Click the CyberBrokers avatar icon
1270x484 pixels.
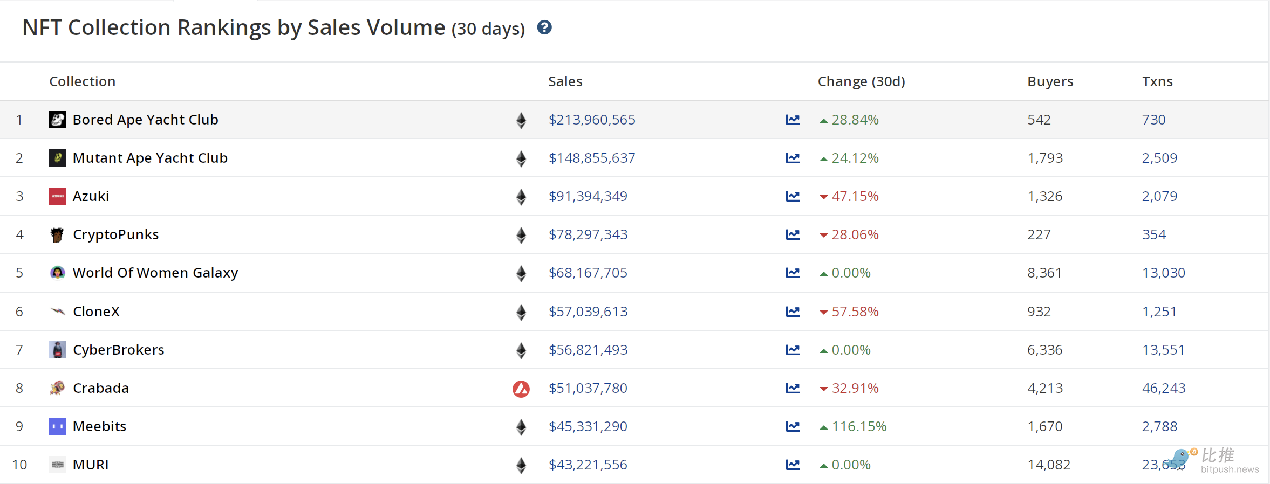[x=58, y=350]
